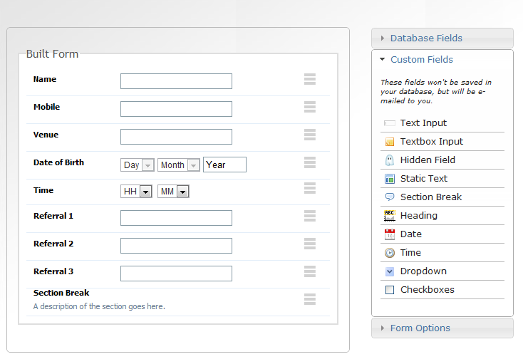523x364 pixels.
Task: Add a Checkboxes custom field
Action: [442, 290]
